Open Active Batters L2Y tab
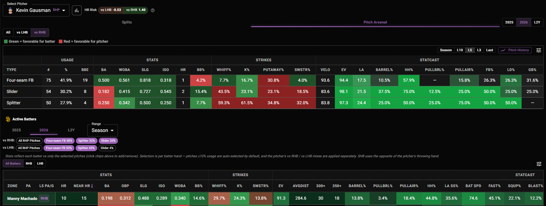546x206 pixels. click(x=71, y=130)
